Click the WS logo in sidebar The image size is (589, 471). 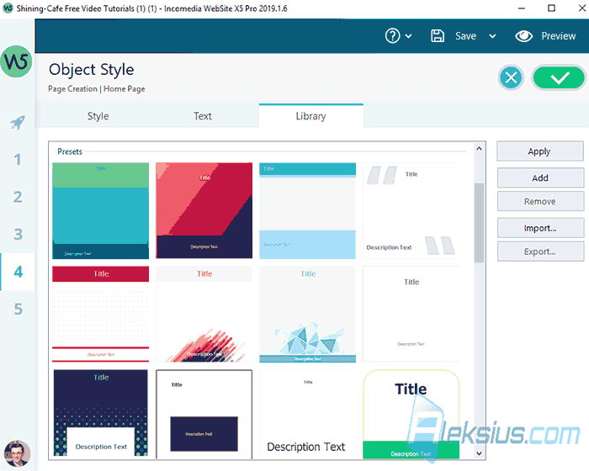(x=16, y=61)
